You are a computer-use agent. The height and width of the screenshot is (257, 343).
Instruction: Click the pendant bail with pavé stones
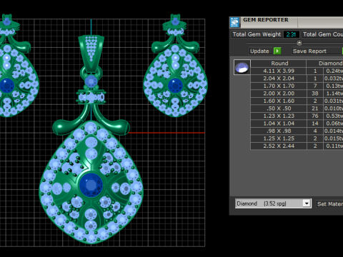pyautogui.click(x=91, y=53)
